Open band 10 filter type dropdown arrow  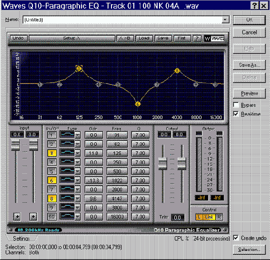point(78,217)
